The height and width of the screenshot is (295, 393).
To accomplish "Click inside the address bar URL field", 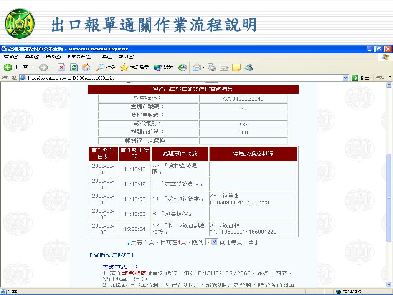I will click(180, 78).
